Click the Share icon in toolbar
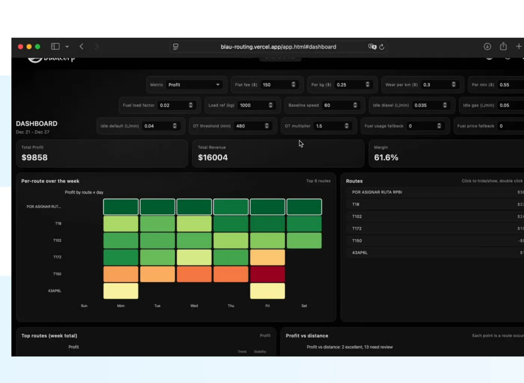This screenshot has height=383, width=524. (x=503, y=46)
